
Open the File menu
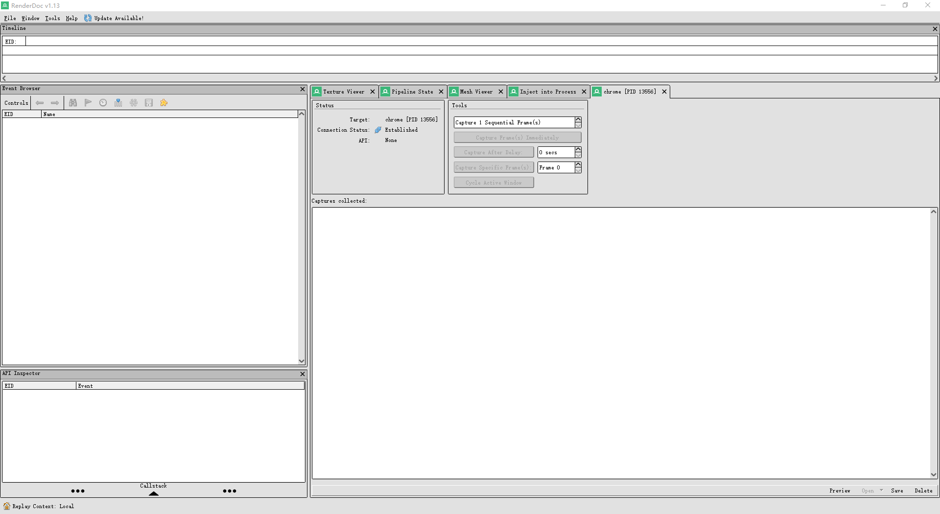(x=10, y=18)
